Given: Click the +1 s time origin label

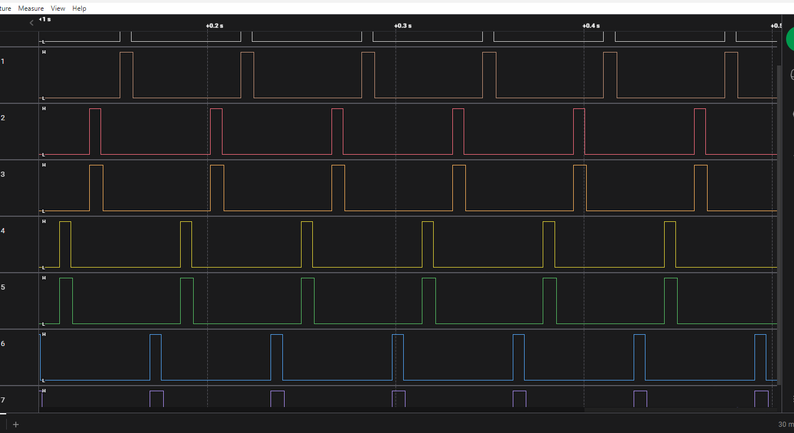Looking at the screenshot, I should 45,19.
